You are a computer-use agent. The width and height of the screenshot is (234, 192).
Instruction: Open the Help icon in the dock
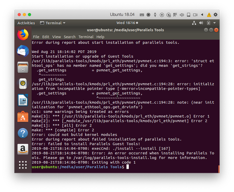23,133
